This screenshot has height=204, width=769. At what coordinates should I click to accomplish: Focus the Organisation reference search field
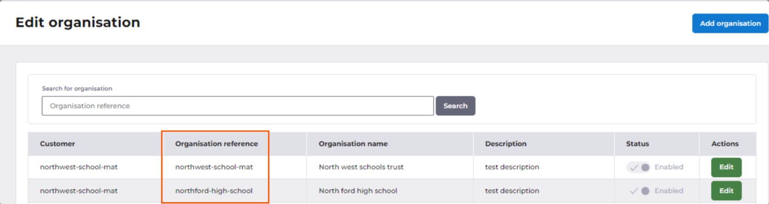click(238, 106)
